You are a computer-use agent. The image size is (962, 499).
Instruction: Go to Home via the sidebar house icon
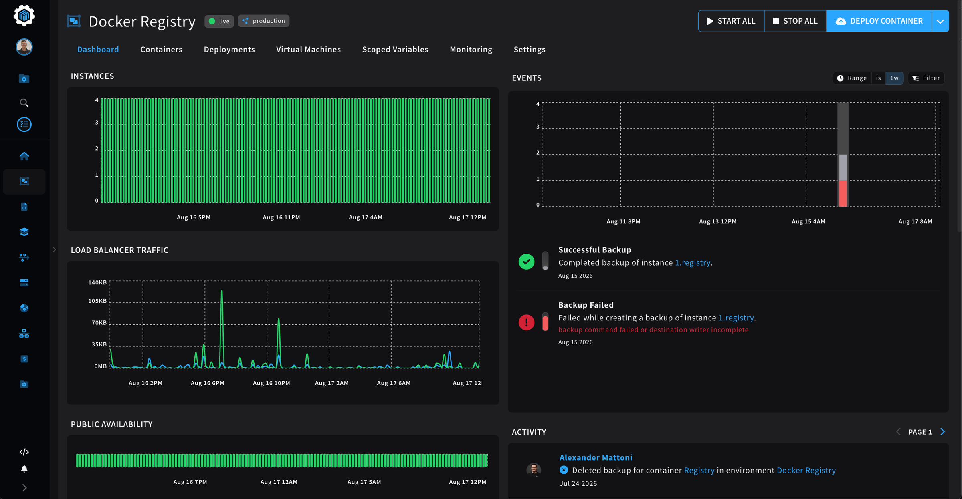[x=24, y=156]
